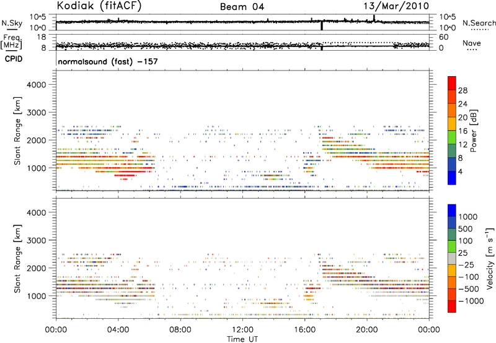Click the "28" label on the power colorbar
Screen dimensions: 496x343
[463, 90]
